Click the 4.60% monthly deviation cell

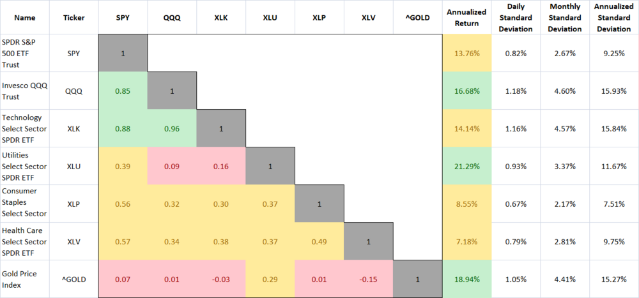(x=564, y=91)
